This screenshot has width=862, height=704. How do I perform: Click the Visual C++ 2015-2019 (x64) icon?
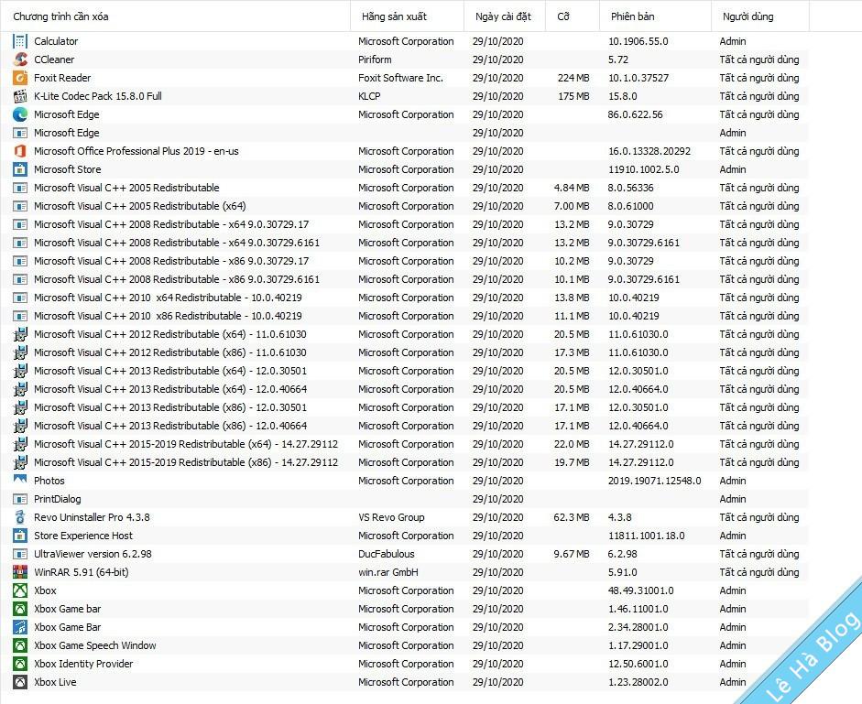[x=20, y=444]
